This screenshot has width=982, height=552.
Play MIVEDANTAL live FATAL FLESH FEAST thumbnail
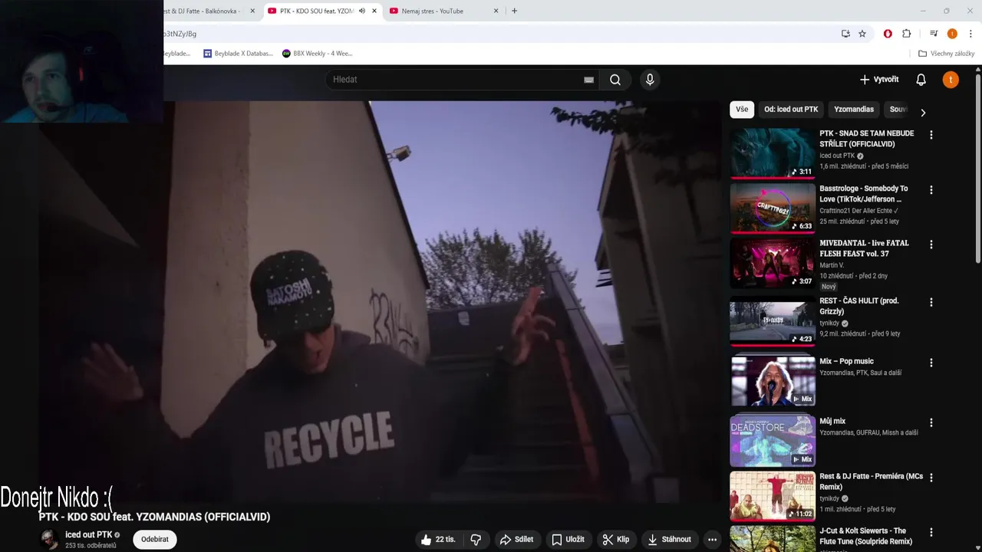point(773,263)
